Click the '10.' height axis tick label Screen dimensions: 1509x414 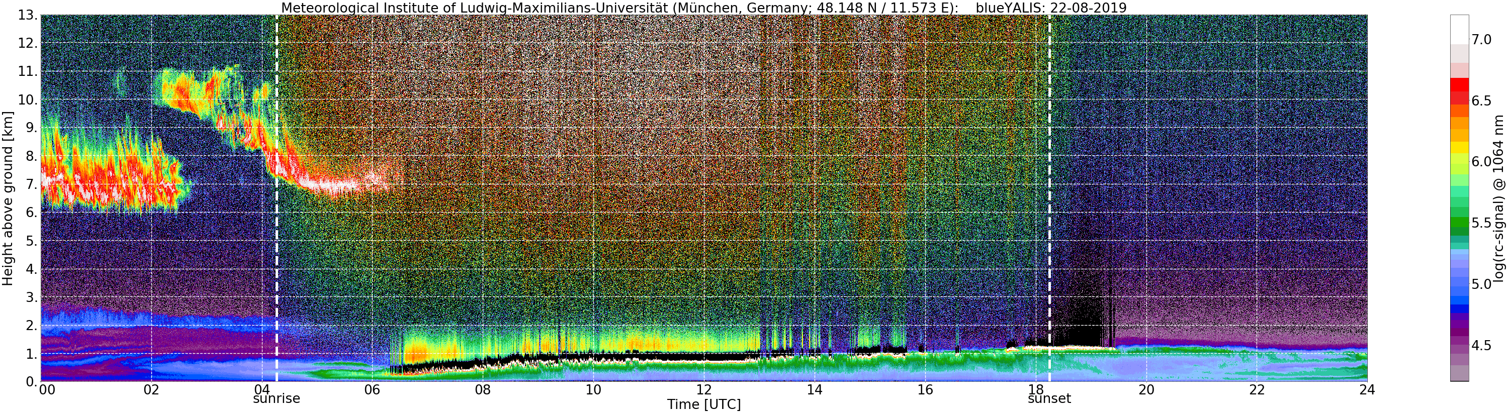[28, 99]
